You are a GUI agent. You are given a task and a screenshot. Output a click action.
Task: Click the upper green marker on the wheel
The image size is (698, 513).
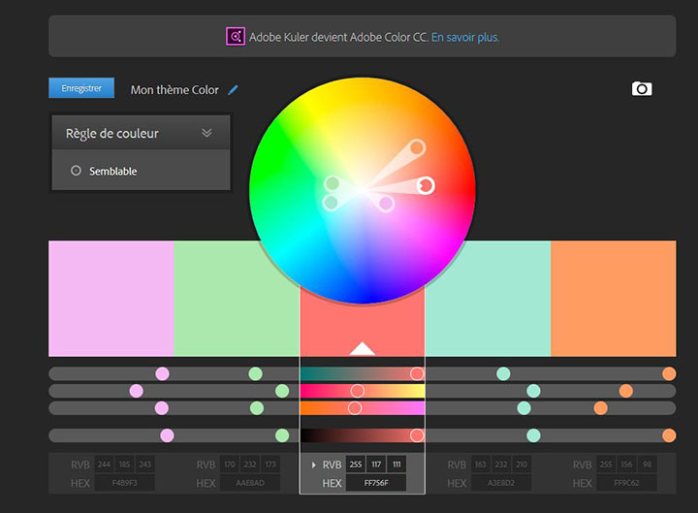point(333,183)
